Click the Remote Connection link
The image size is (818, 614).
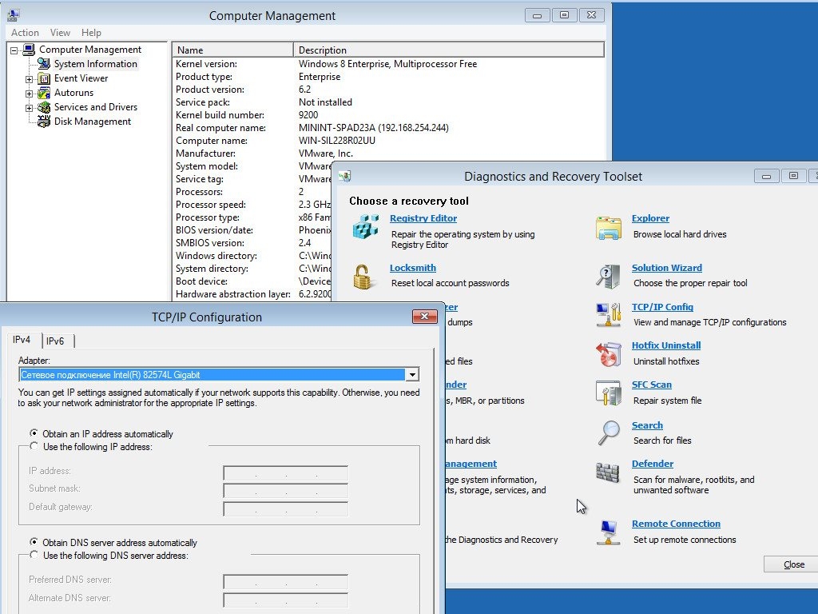pyautogui.click(x=676, y=524)
